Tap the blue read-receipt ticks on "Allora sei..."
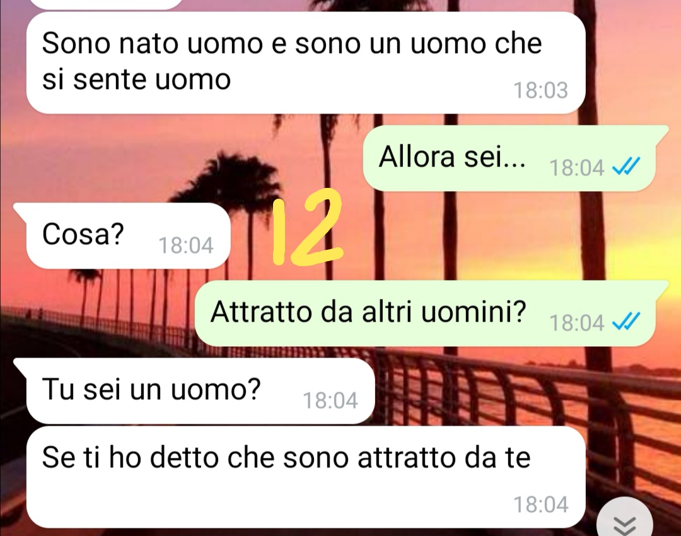Screen dimensions: 681x536 click(626, 165)
